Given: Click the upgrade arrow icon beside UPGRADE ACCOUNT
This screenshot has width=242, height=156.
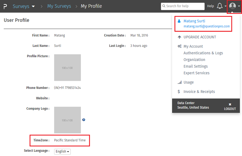Looking at the screenshot, I should tap(179, 37).
